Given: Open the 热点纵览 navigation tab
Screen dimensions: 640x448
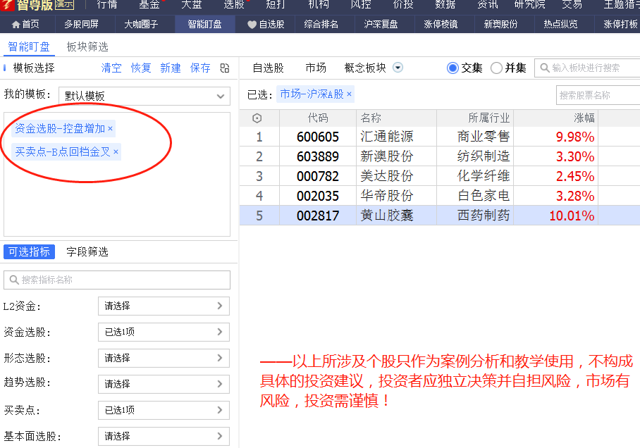Looking at the screenshot, I should pyautogui.click(x=560, y=25).
